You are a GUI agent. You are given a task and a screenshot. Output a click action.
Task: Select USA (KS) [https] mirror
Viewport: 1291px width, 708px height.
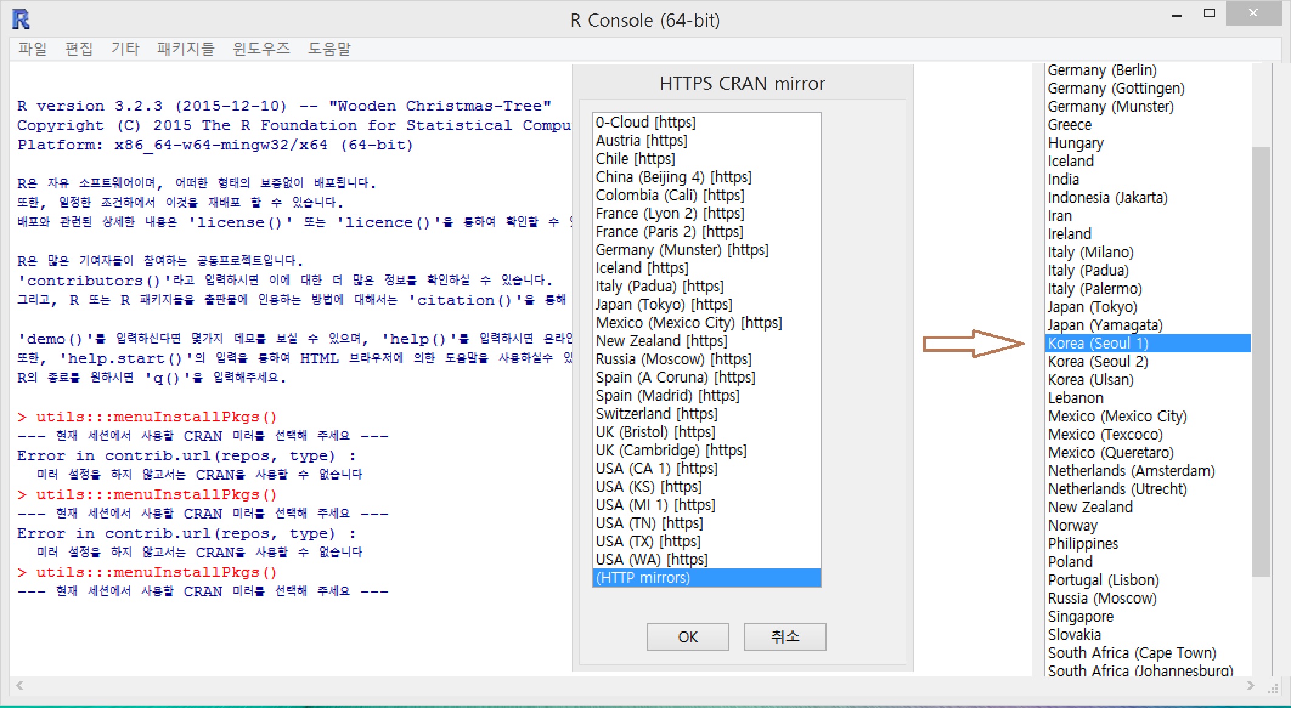tap(707, 486)
